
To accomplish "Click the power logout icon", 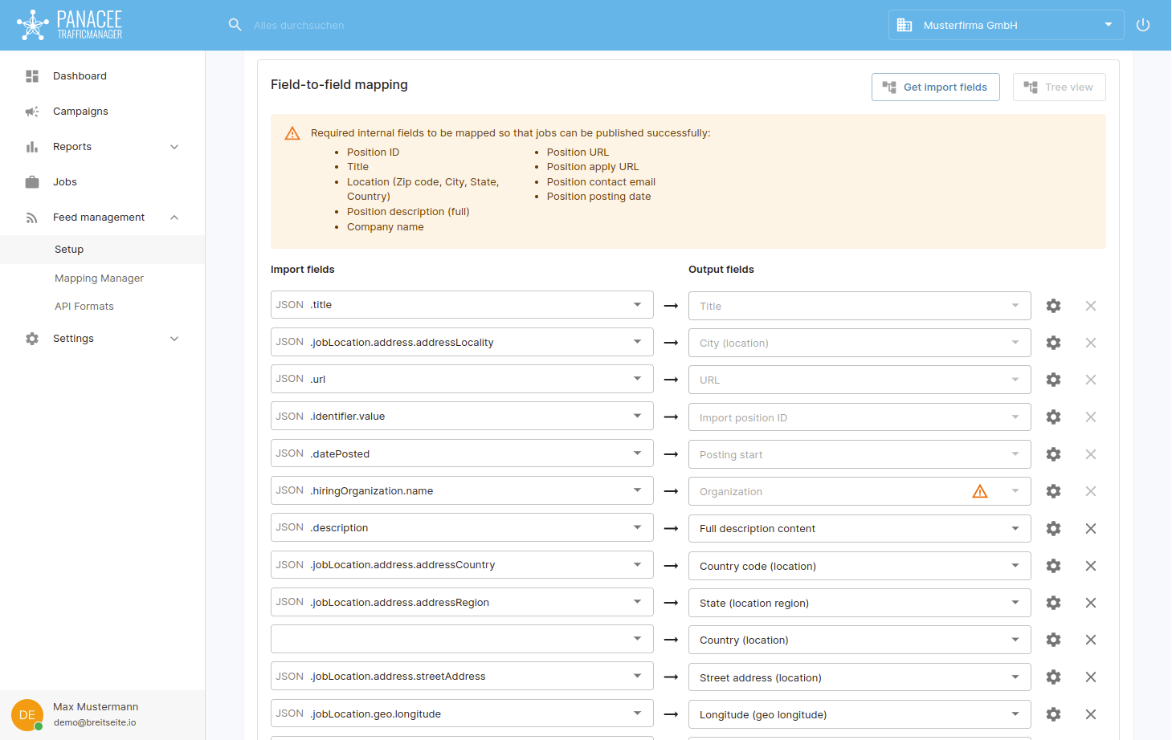I will point(1142,25).
